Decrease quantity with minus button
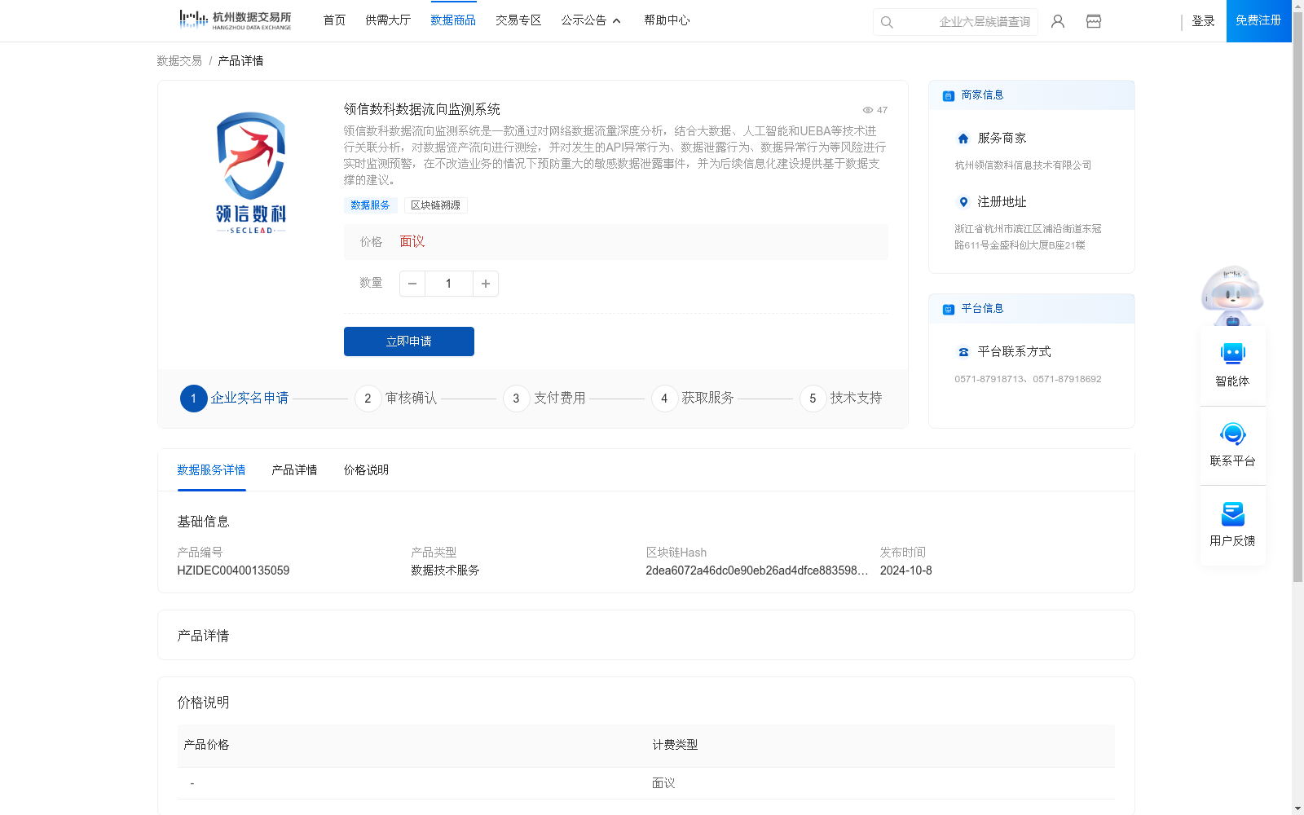 pyautogui.click(x=412, y=284)
